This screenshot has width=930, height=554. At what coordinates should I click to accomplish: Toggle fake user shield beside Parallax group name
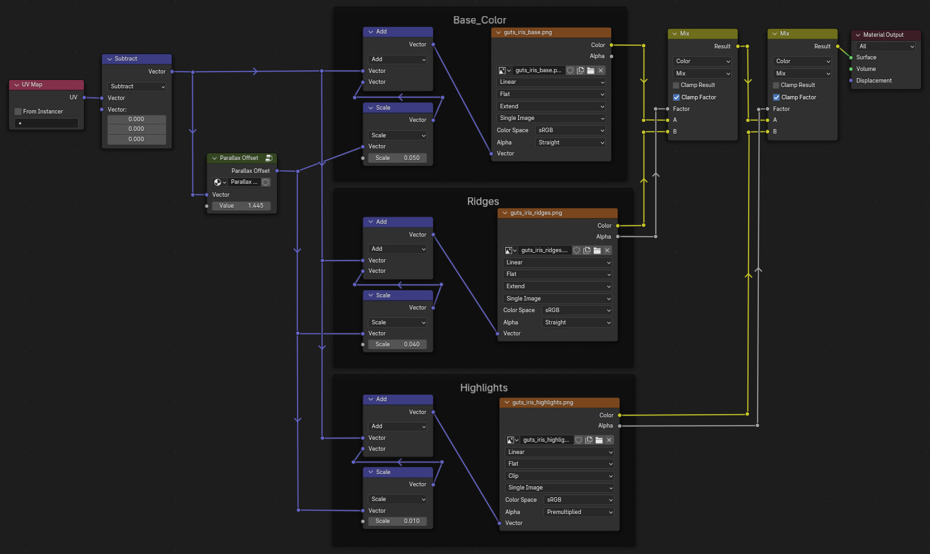[266, 182]
